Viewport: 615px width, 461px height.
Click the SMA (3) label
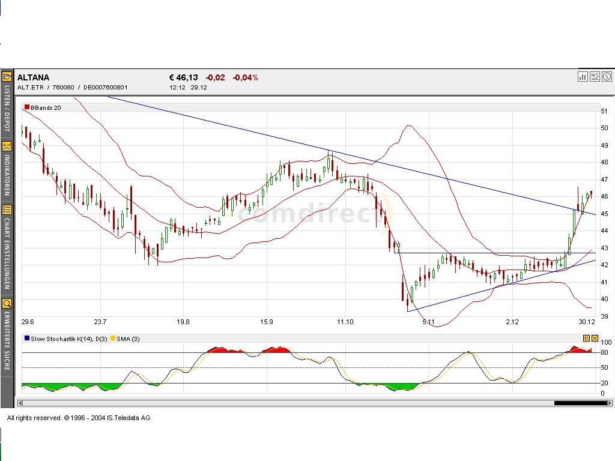129,339
